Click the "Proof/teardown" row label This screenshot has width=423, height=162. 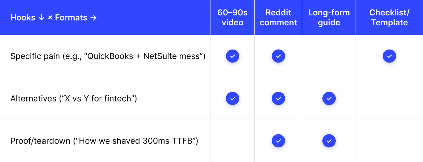point(104,141)
